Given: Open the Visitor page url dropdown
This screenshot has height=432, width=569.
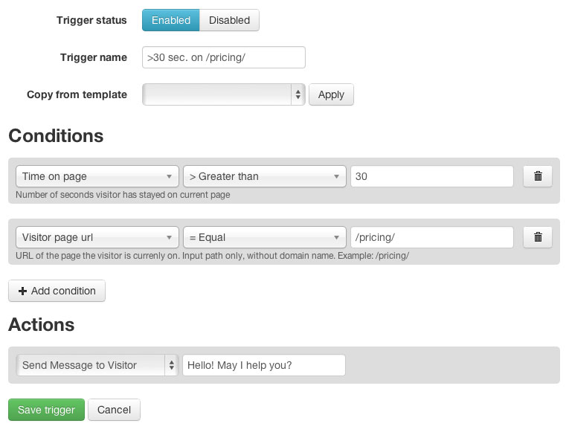Looking at the screenshot, I should tap(97, 237).
